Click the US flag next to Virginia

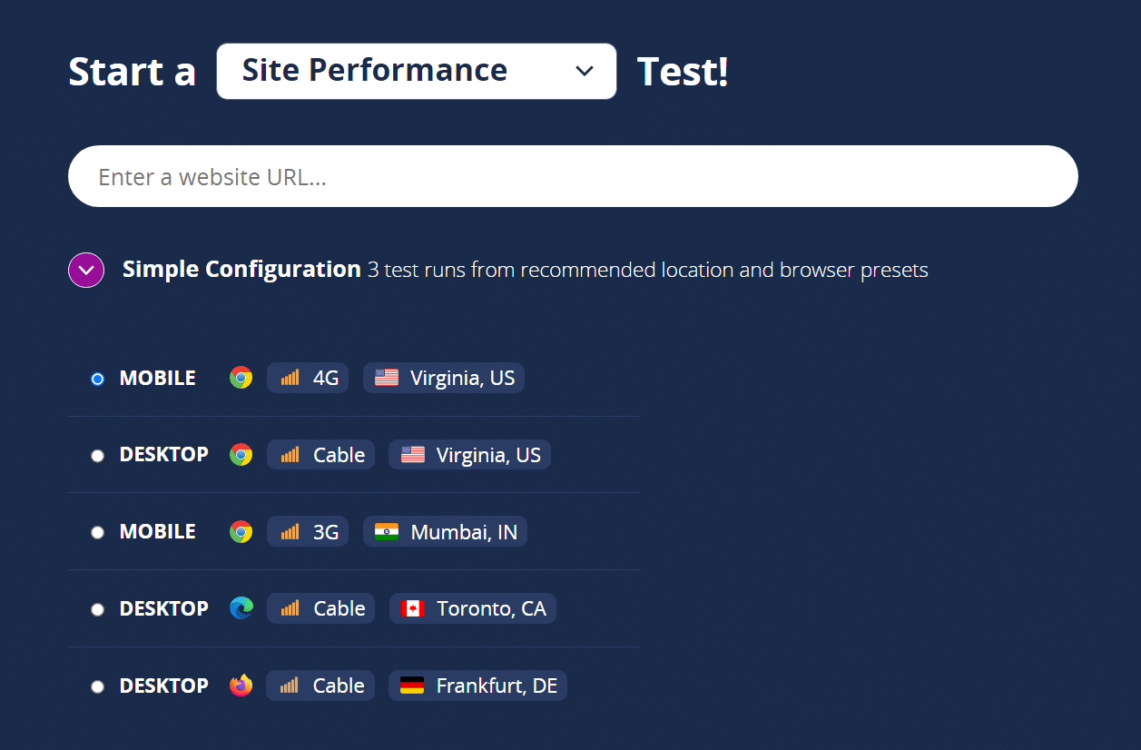click(386, 377)
